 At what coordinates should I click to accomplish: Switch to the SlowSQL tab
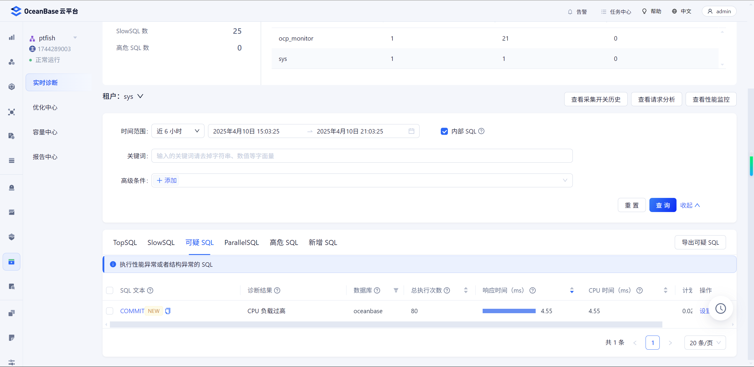(161, 243)
